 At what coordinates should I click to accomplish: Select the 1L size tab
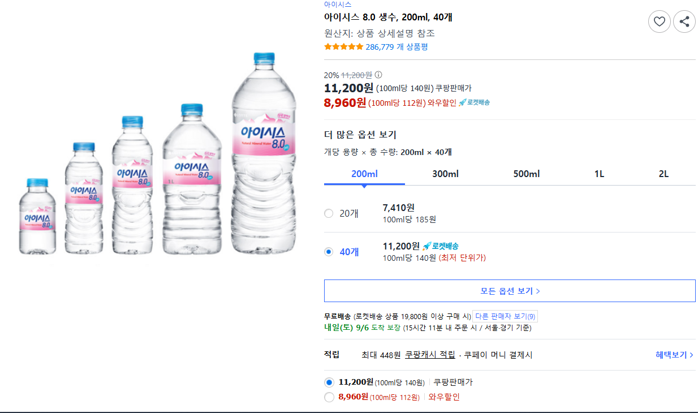tap(599, 174)
